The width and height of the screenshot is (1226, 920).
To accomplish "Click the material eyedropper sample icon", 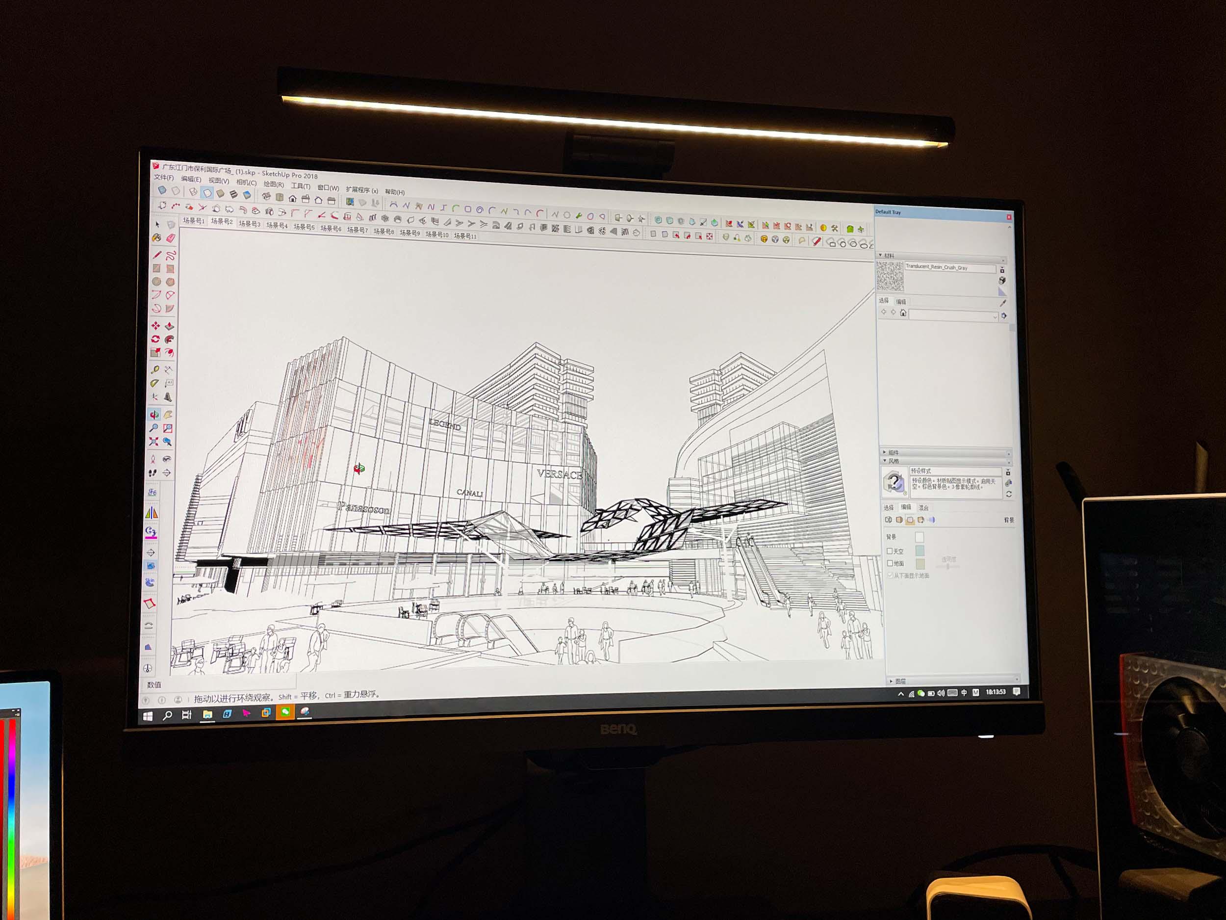I will click(x=1003, y=303).
